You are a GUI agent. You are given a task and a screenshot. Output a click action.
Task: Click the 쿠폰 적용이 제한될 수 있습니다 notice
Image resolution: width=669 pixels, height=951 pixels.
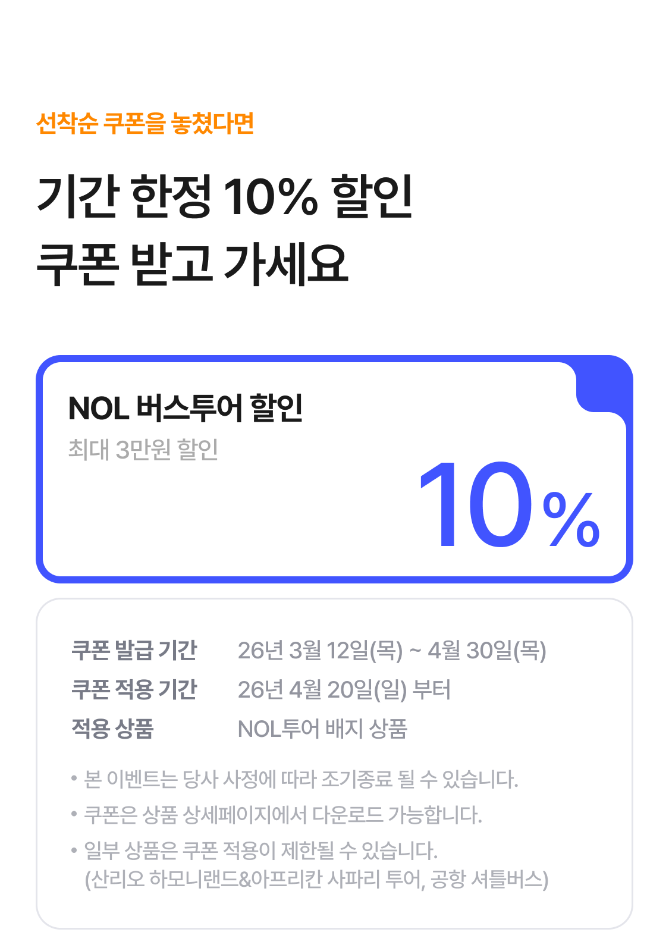[x=260, y=850]
